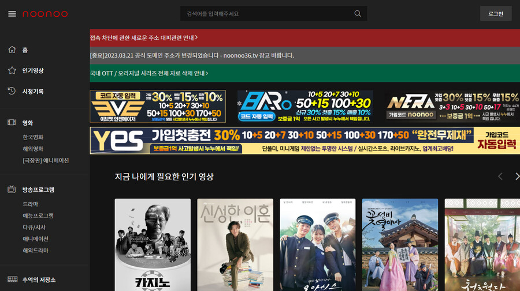
Task: Open the red 접속 차단 주소 대피관련 안내 notice
Action: click(304, 37)
